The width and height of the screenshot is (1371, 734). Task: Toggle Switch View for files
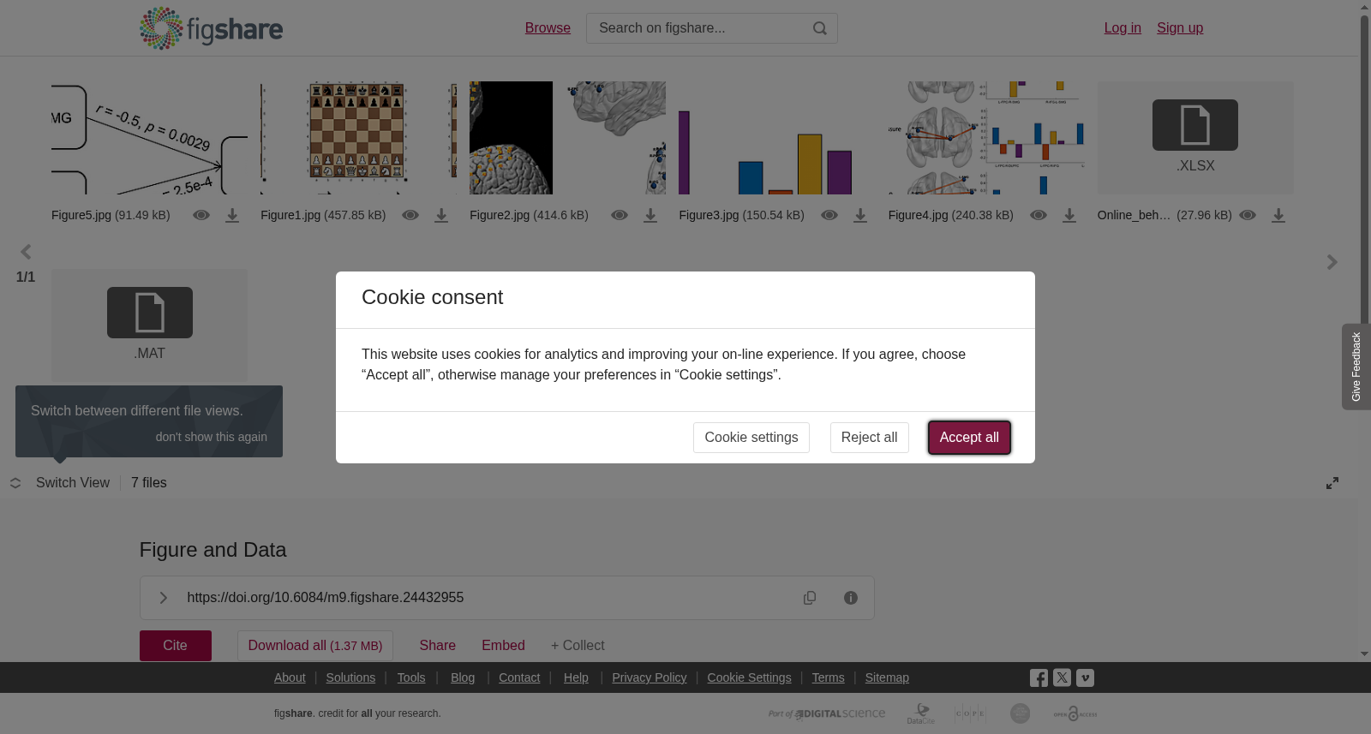pos(60,483)
